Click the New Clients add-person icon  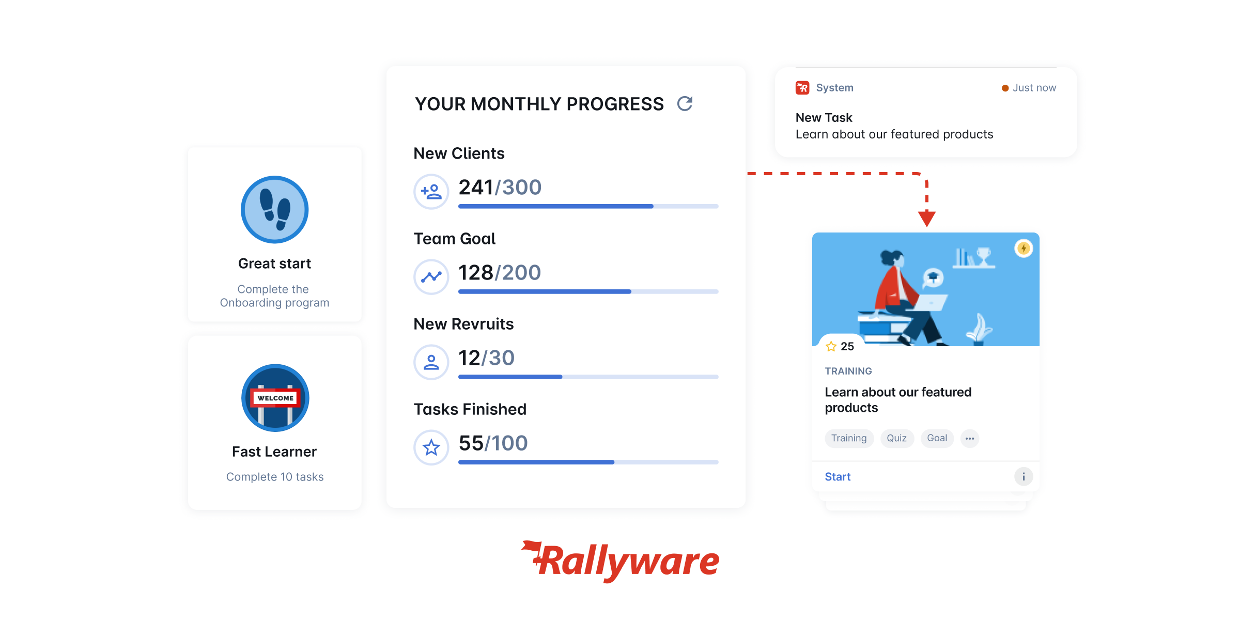(x=431, y=192)
